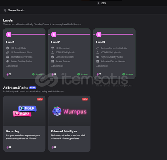Click the Server Tag title
167x160 pixels.
13,131
